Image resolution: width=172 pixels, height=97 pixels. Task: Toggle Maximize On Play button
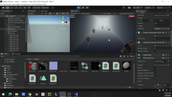[126, 13]
